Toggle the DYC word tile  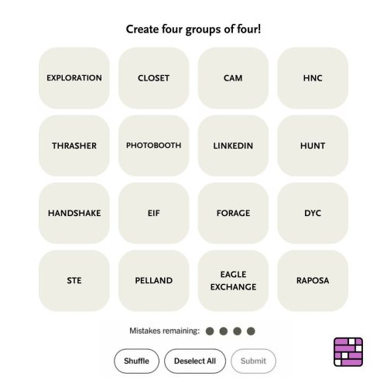tap(313, 213)
